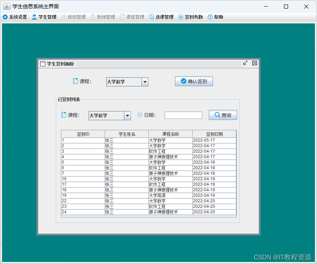Click the disabled 班级管理 menu
The width and height of the screenshot is (317, 264).
pyautogui.click(x=73, y=17)
